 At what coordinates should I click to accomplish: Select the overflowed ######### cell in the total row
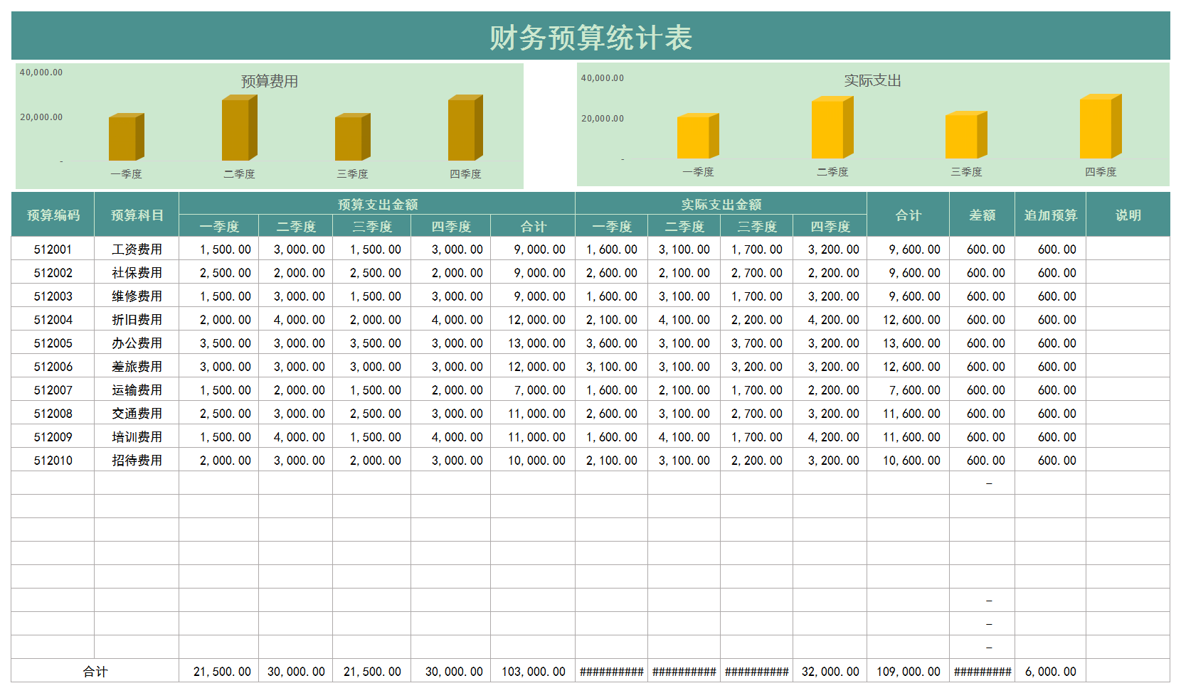click(612, 670)
